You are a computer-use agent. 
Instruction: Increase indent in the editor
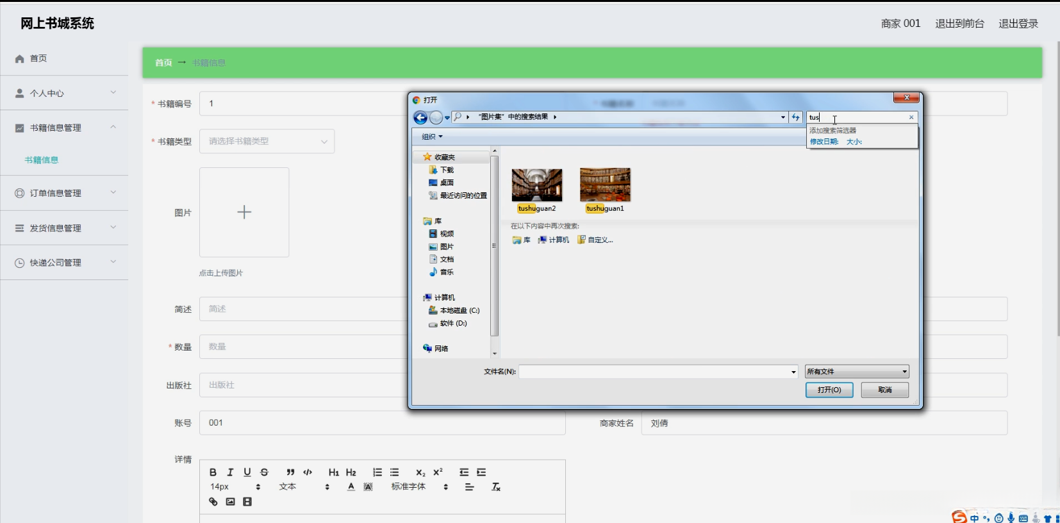481,472
